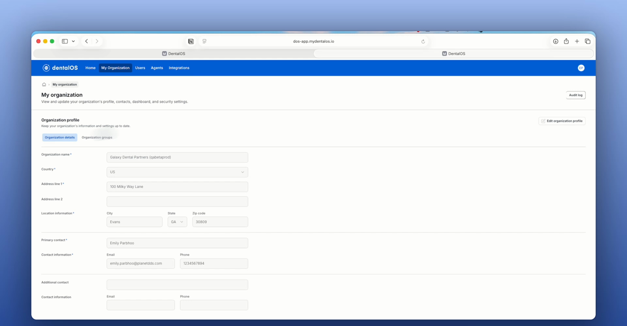The width and height of the screenshot is (627, 326).
Task: Click the dentalOS logo
Action: tap(60, 68)
